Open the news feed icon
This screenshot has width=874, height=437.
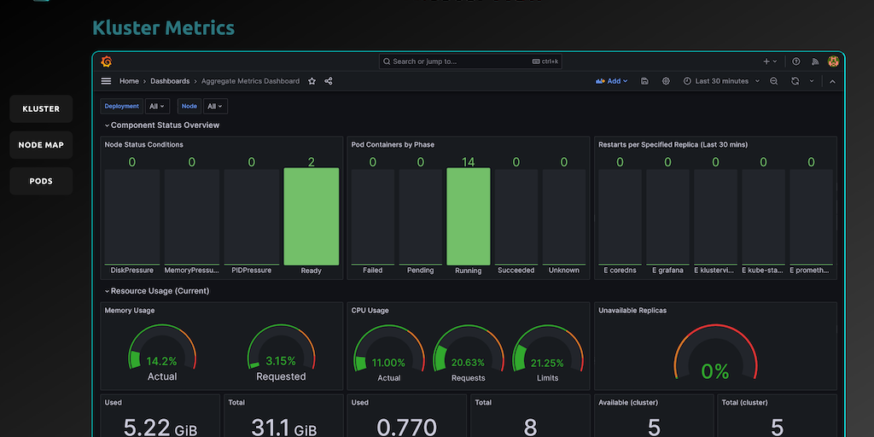point(815,61)
